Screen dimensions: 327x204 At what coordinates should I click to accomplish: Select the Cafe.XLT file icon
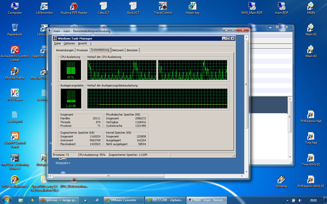103,8
